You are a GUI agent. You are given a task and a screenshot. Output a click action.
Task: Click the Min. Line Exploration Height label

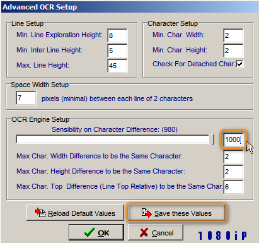[59, 35]
